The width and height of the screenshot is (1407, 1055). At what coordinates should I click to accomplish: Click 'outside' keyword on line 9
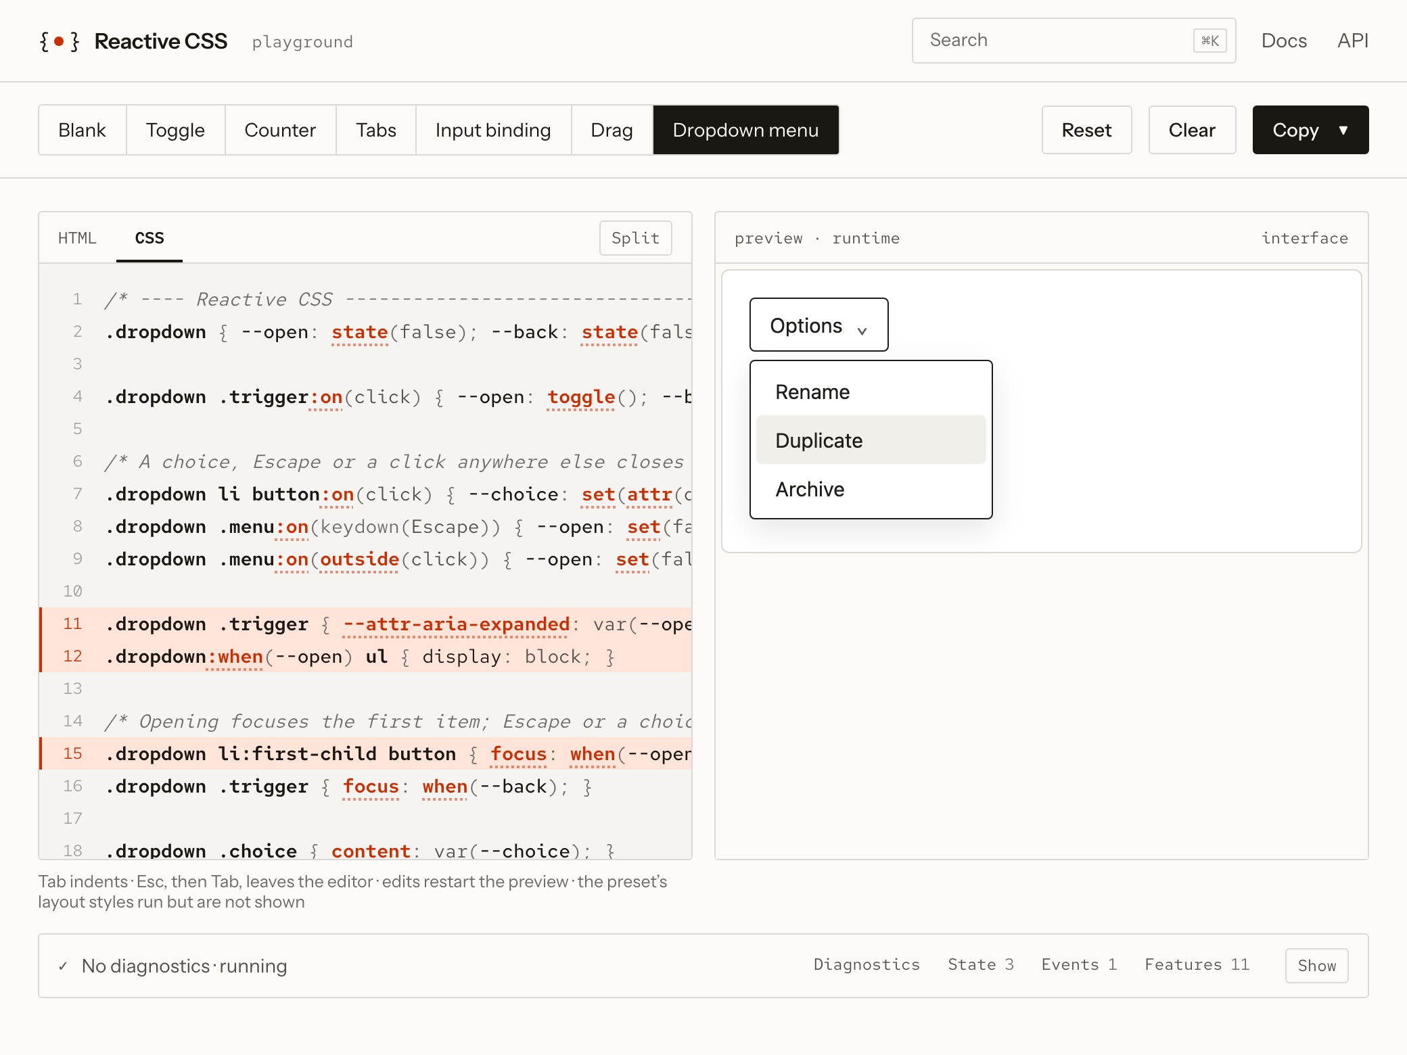click(x=359, y=559)
